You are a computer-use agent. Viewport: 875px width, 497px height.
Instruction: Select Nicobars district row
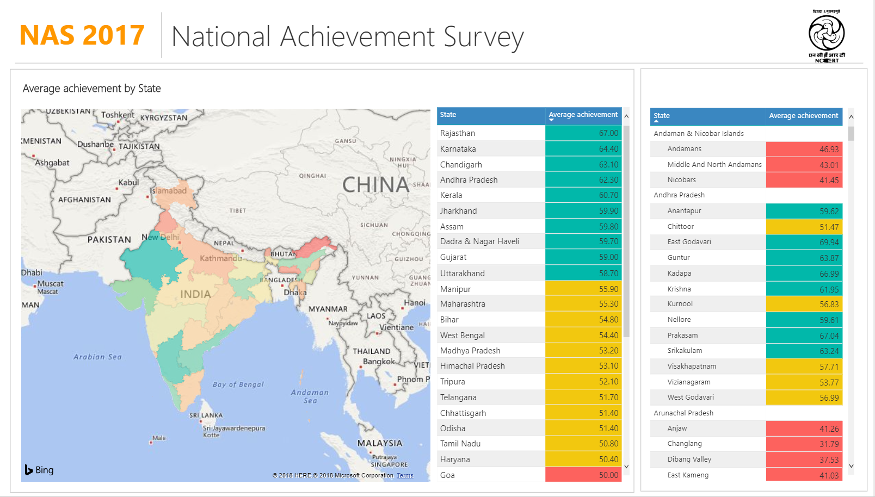(747, 180)
